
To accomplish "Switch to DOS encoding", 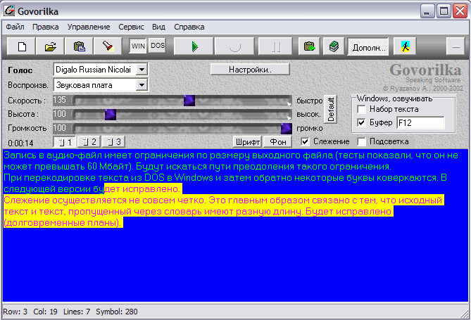I will click(158, 45).
